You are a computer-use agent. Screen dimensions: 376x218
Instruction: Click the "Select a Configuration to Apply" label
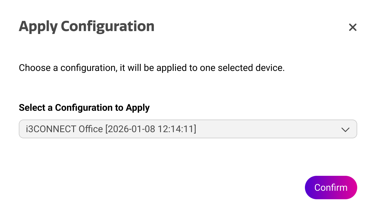point(84,108)
